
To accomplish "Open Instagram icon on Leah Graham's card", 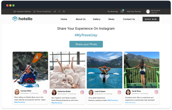I will 119,92.
